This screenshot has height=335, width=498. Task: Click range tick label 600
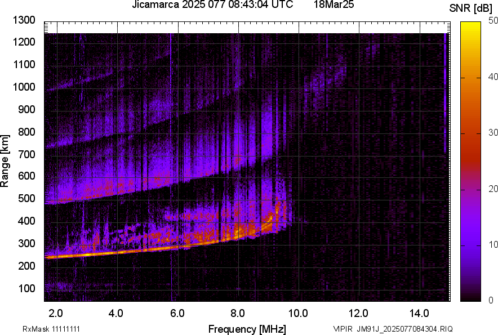[26, 176]
